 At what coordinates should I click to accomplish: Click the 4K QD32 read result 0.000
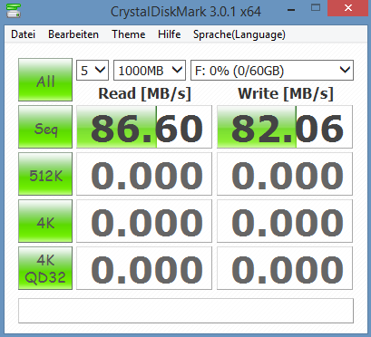pyautogui.click(x=144, y=268)
